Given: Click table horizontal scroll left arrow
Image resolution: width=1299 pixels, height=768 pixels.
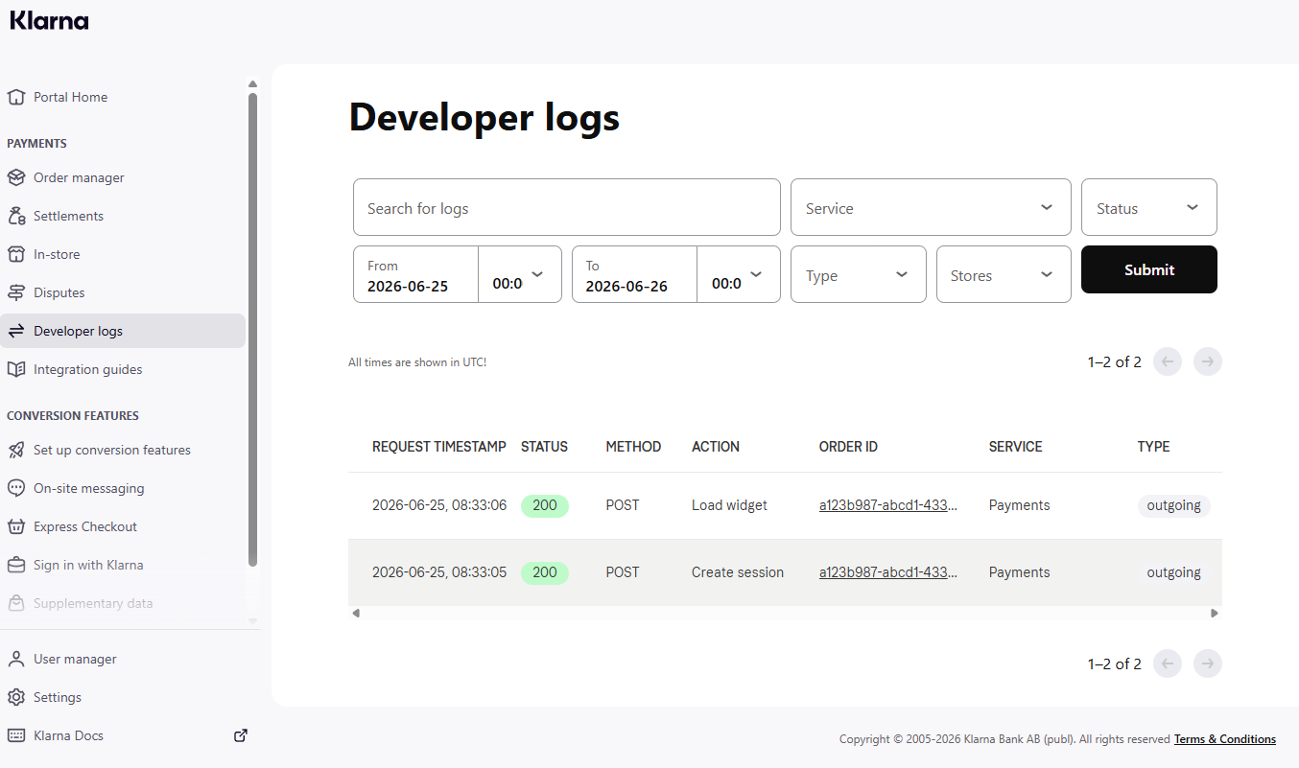Looking at the screenshot, I should pos(356,613).
